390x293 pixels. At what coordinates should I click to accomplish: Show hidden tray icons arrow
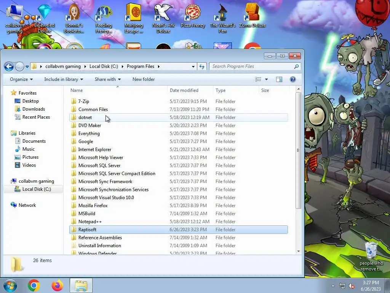tap(333, 286)
